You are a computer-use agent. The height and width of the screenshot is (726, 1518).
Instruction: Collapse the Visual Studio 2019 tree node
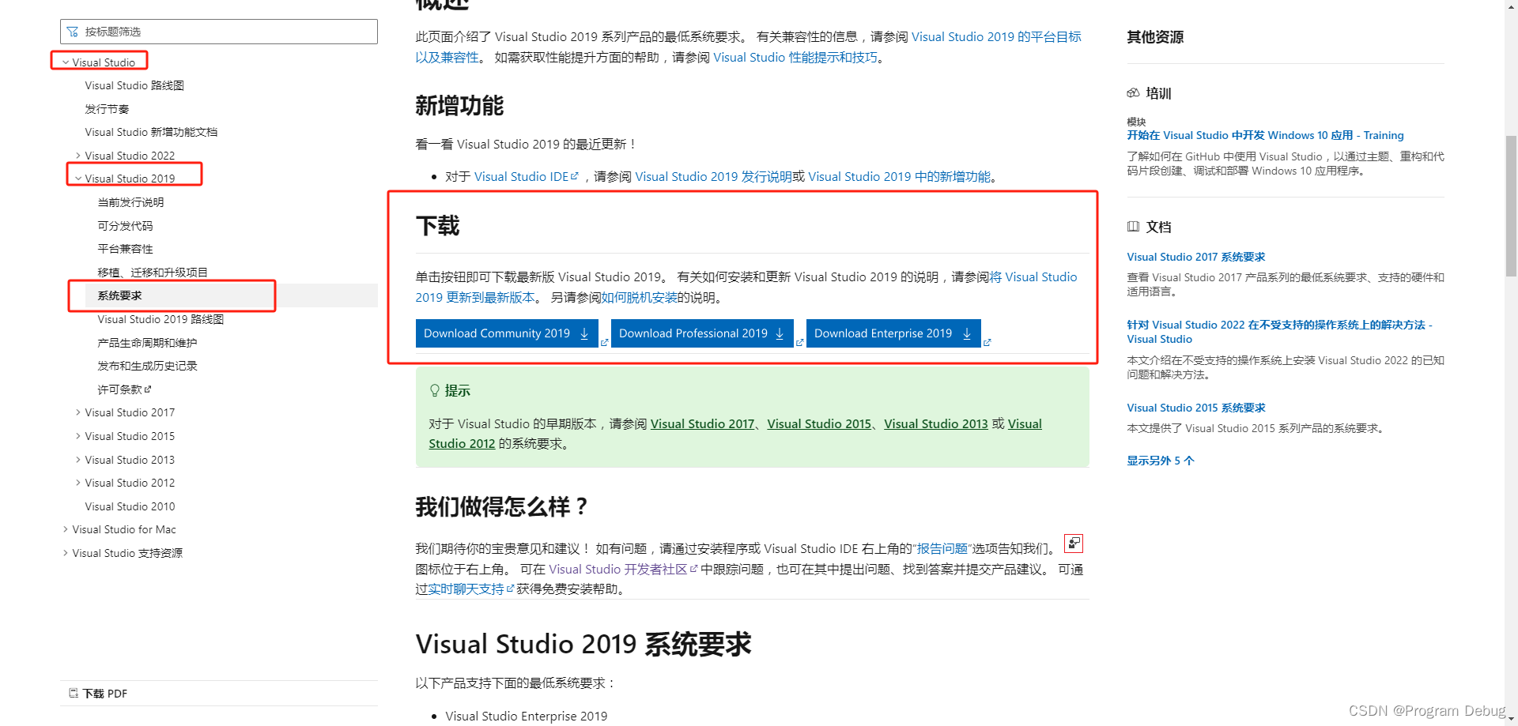click(x=78, y=179)
